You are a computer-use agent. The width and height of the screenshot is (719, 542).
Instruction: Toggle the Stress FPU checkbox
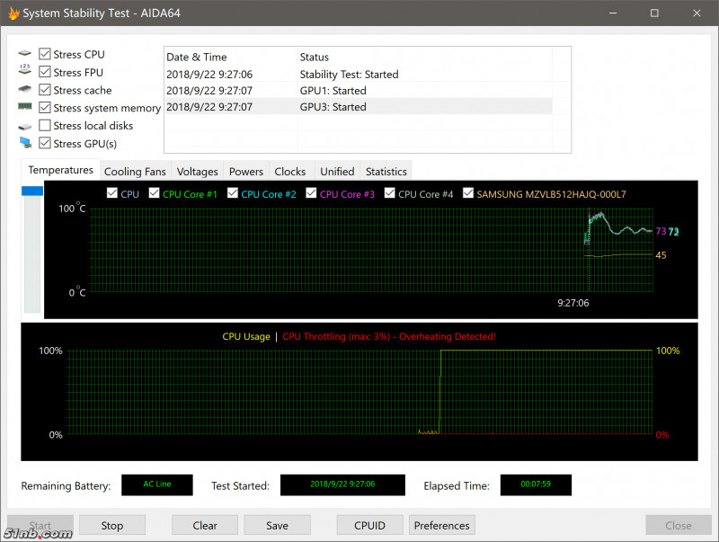[44, 72]
